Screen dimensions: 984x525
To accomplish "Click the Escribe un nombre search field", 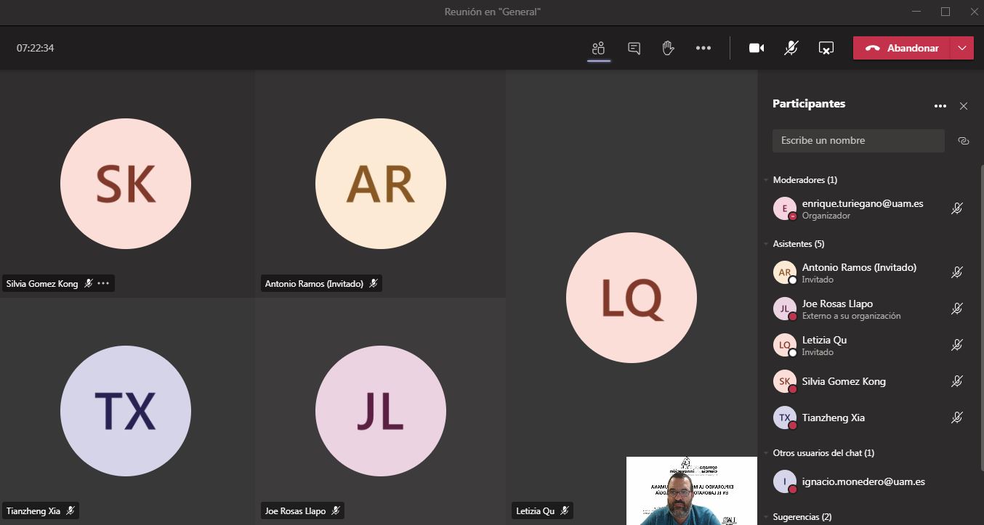I will (x=858, y=141).
